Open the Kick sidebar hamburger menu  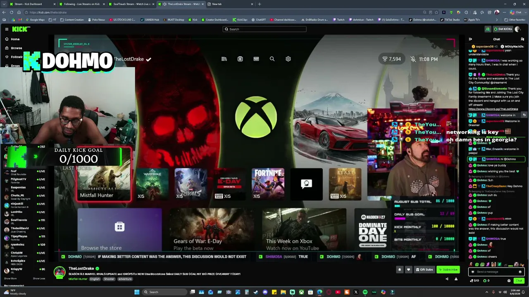[7, 29]
